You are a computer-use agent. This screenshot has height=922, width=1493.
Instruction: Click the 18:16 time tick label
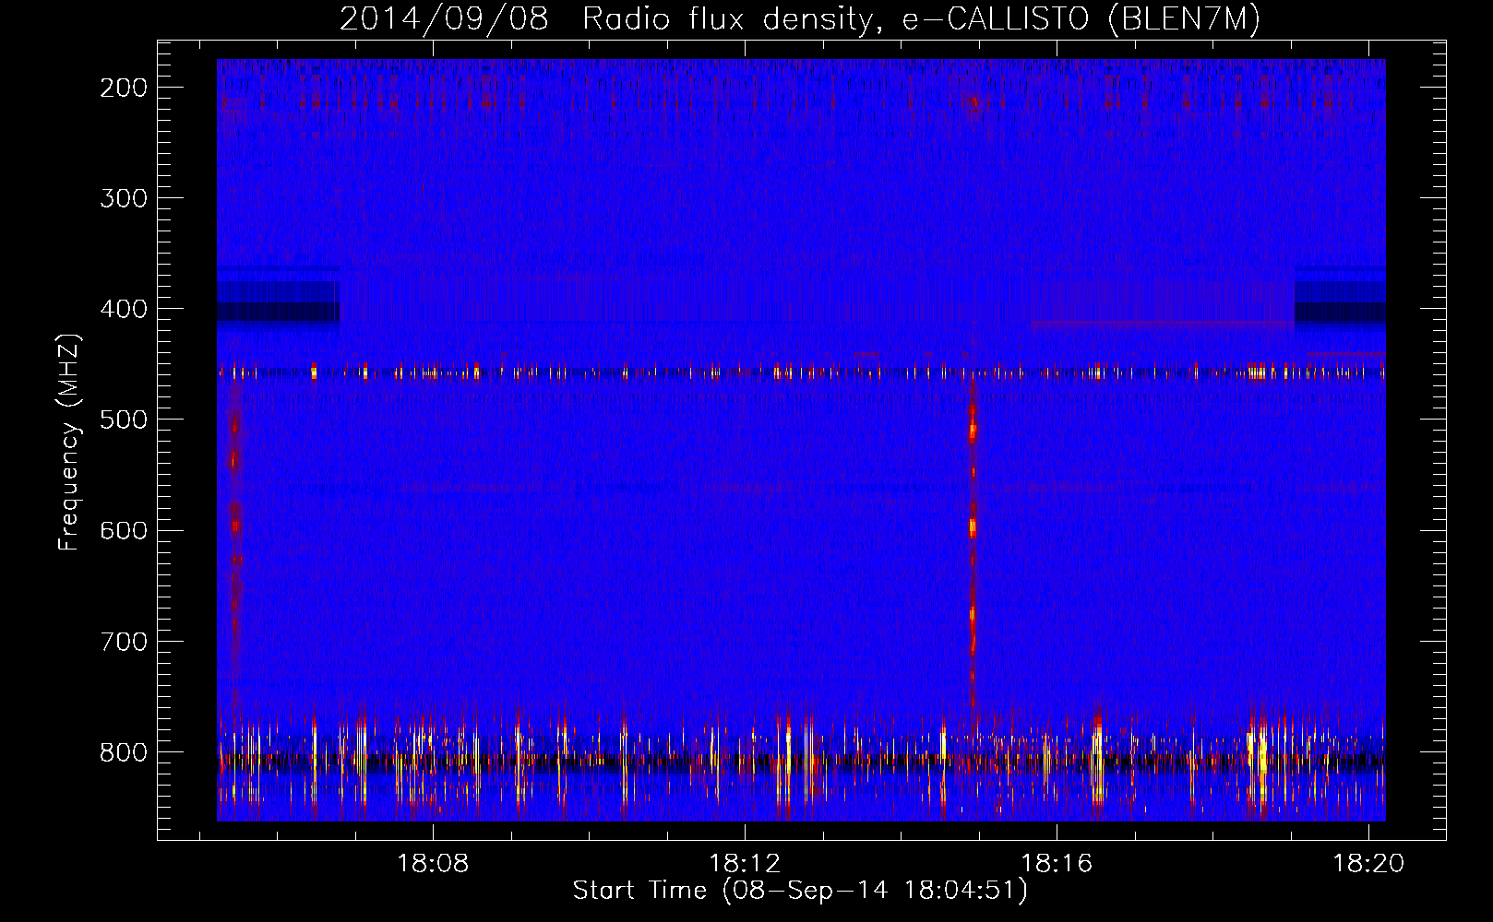(1057, 863)
